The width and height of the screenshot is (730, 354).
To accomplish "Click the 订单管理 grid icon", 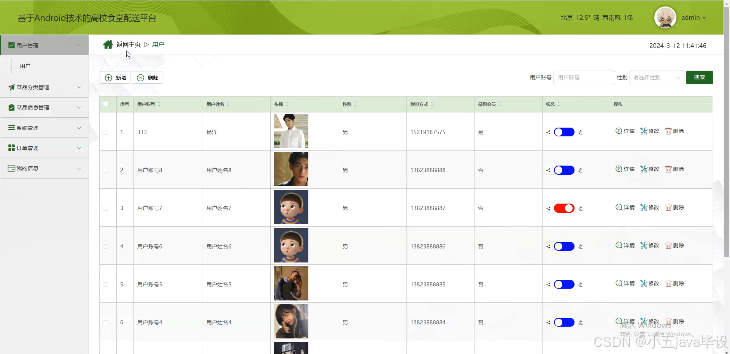I will pos(11,148).
